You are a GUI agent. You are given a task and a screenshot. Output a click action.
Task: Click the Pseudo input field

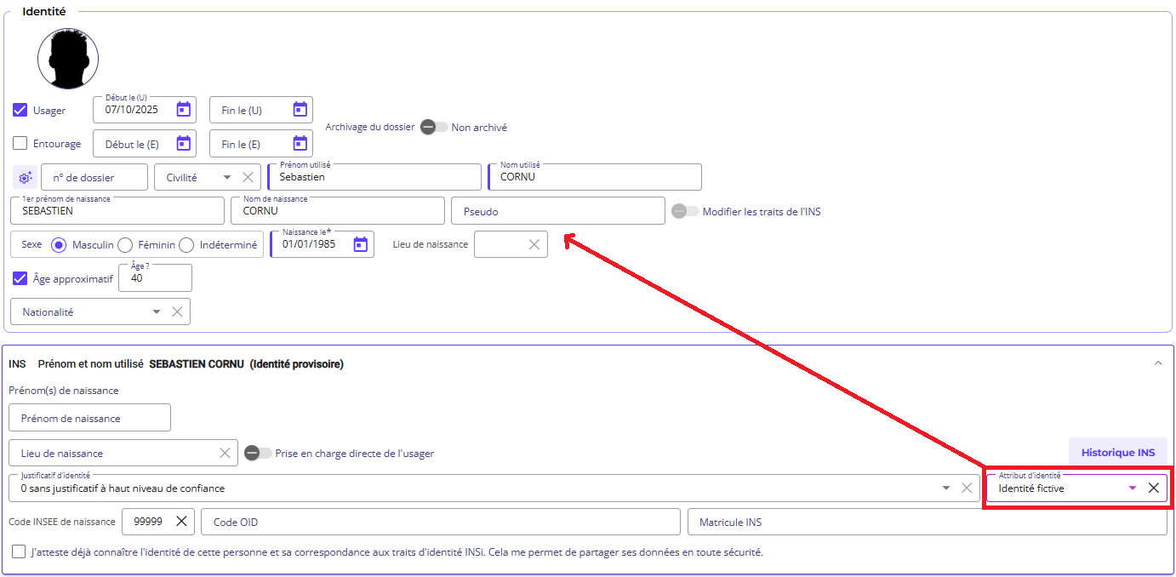(557, 211)
